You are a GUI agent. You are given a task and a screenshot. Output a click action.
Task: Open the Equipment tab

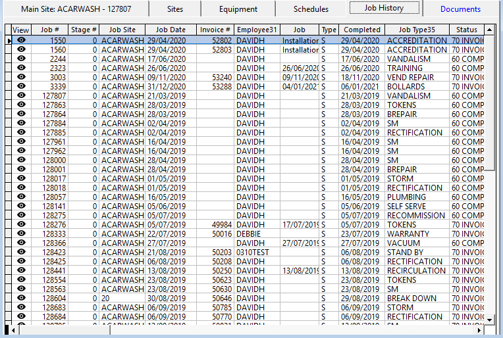pos(238,9)
